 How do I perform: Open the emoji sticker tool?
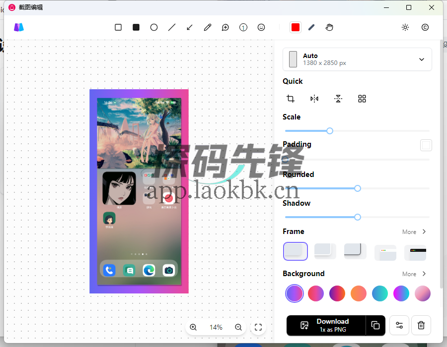(261, 27)
